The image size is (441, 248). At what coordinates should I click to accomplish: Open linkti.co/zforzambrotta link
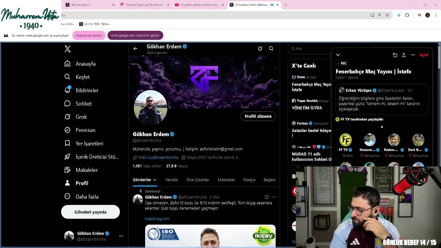(x=158, y=157)
